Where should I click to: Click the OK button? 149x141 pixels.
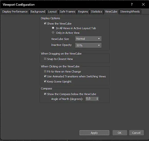(x=120, y=133)
